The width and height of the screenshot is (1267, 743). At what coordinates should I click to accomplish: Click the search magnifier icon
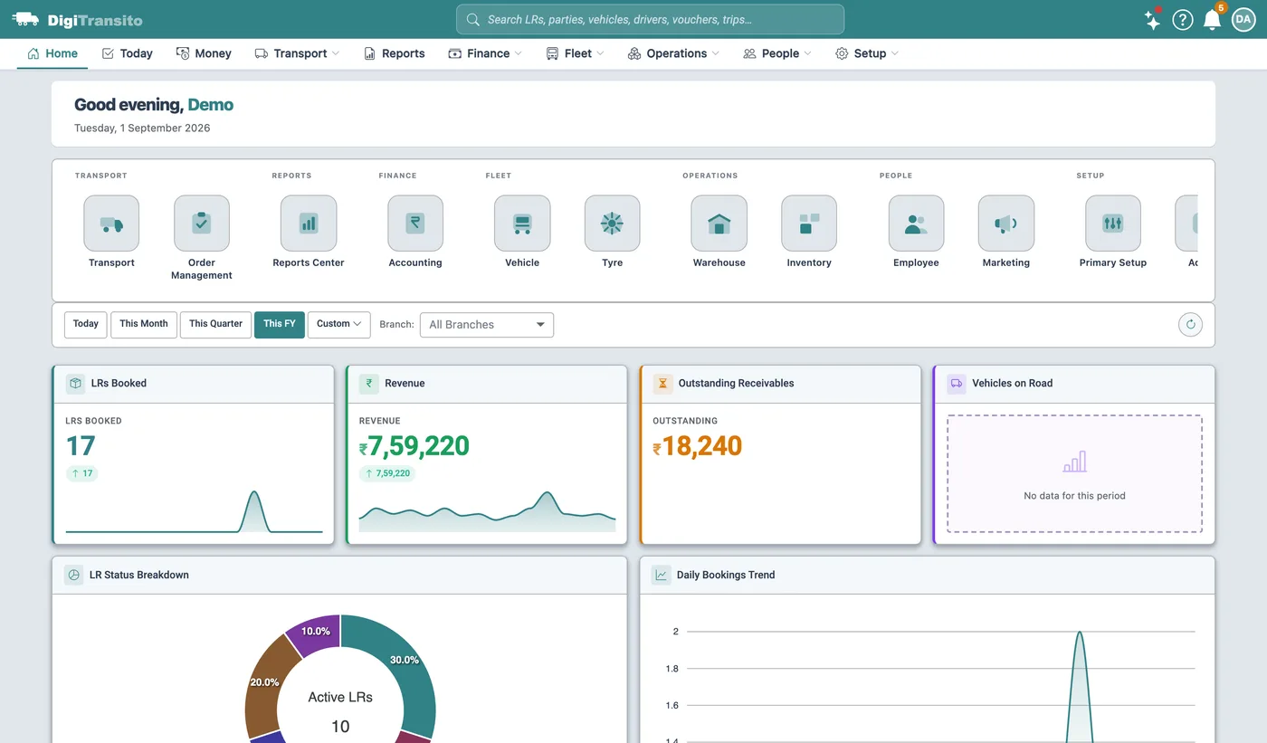point(473,19)
